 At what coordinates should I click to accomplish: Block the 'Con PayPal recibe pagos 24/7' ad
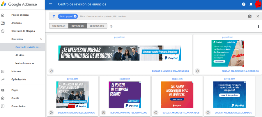pos(156,113)
